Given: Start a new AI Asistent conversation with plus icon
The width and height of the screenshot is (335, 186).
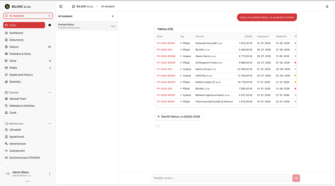Looking at the screenshot, I should [x=112, y=16].
